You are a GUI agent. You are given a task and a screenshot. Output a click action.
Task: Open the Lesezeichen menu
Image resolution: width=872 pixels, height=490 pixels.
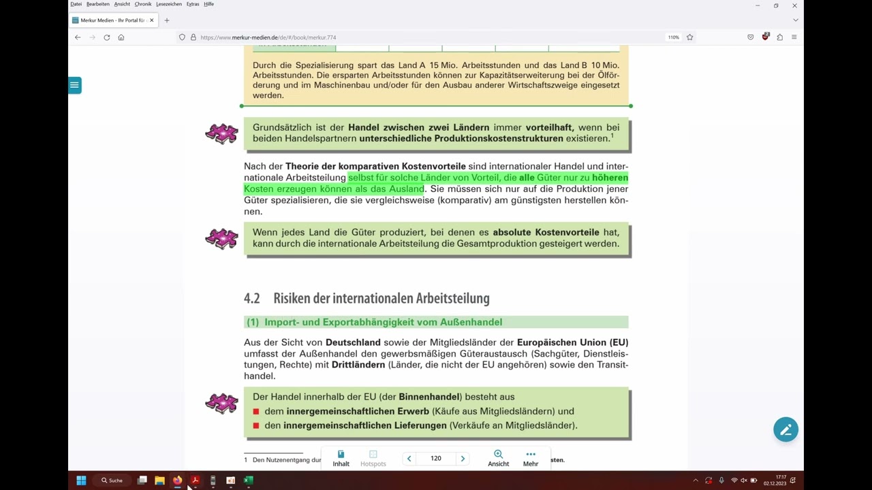tap(169, 4)
